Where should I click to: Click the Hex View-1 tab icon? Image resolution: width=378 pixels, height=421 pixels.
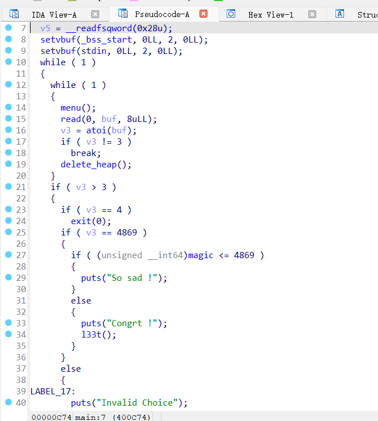tap(231, 14)
